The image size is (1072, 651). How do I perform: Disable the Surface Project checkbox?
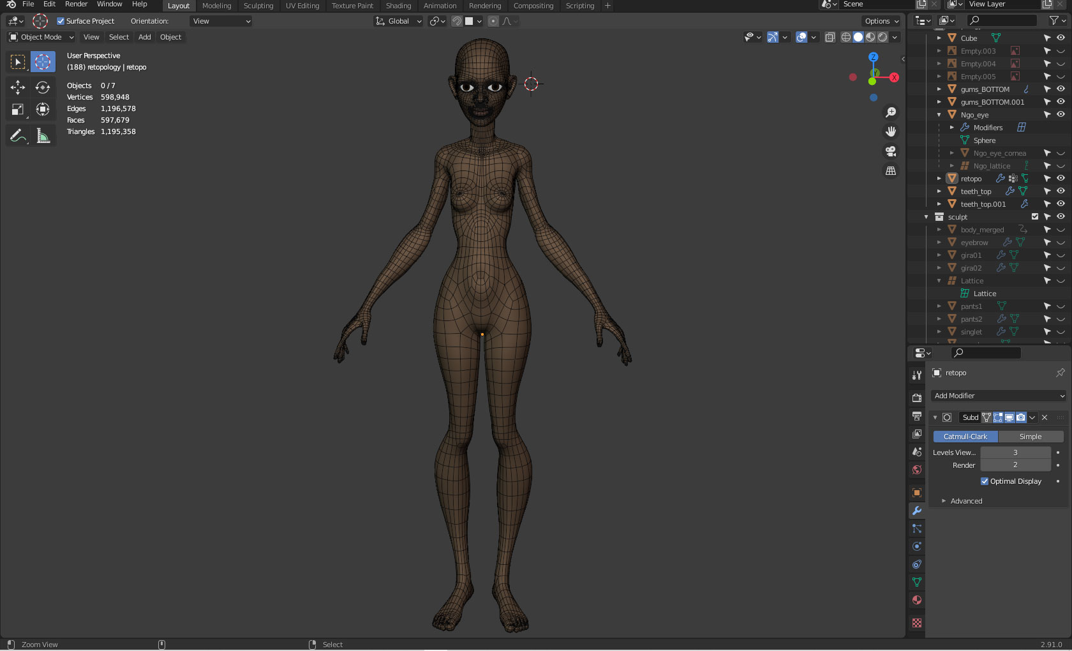(x=61, y=21)
